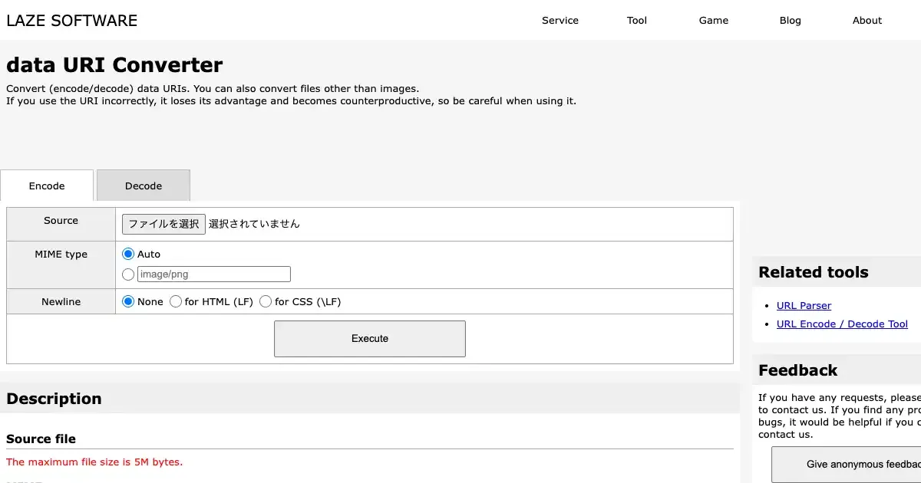
Task: Click the LAZE SOFTWARE site logo
Action: pyautogui.click(x=72, y=21)
